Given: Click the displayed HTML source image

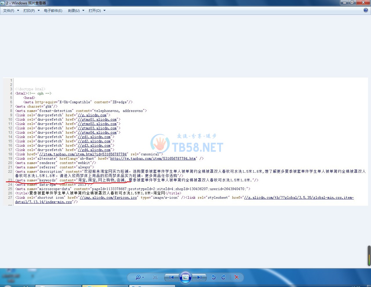Looking at the screenshot, I should [x=185, y=142].
